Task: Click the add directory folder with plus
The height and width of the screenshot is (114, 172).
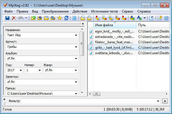Action: [x=40, y=18]
